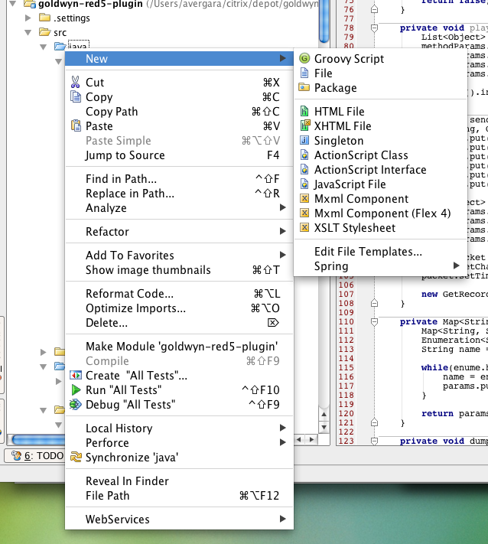Click the JavaScript File icon
Image resolution: width=488 pixels, height=544 pixels.
click(x=304, y=184)
